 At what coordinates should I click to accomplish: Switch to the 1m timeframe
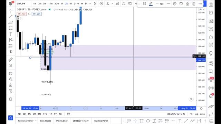(x=35, y=4)
